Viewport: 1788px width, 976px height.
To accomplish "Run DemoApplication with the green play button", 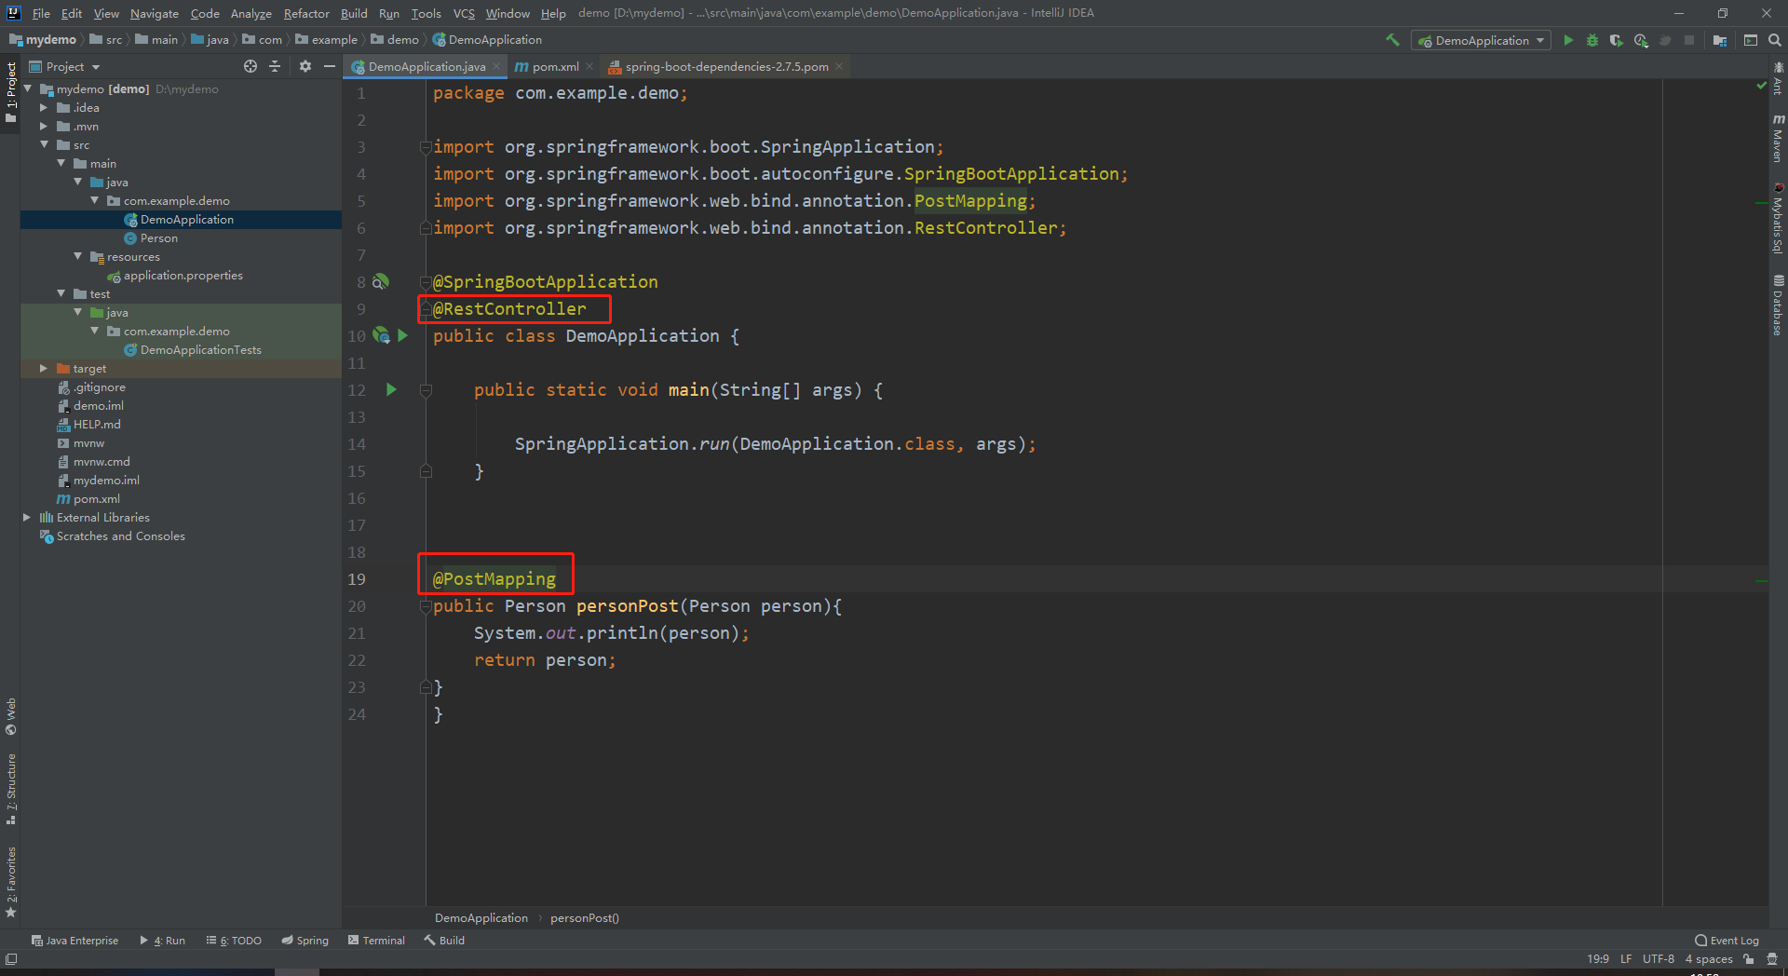I will [1568, 40].
